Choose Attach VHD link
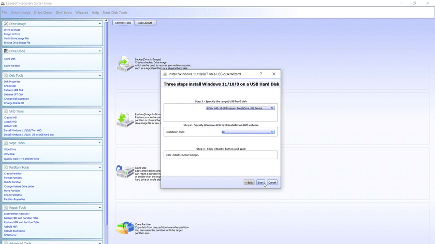Screen dimensions: 435x244 [x=11, y=122]
